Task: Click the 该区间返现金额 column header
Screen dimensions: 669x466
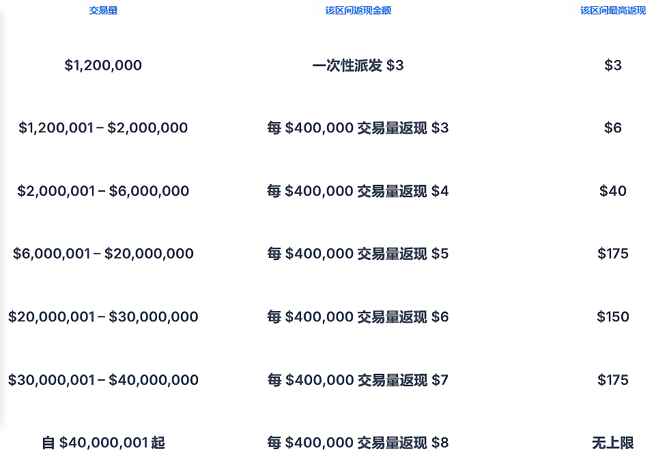Action: tap(358, 10)
